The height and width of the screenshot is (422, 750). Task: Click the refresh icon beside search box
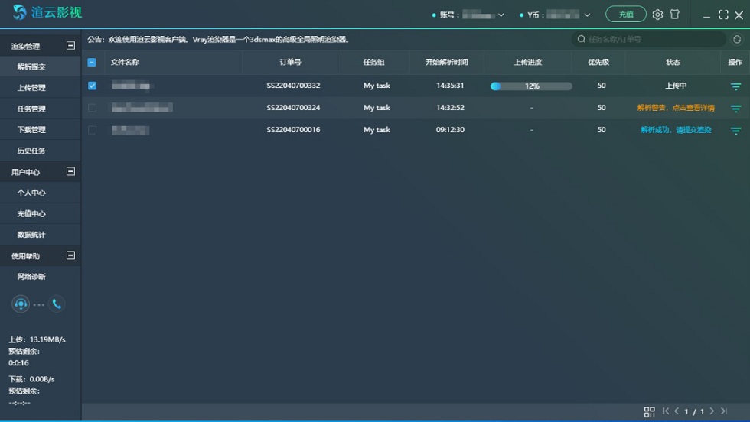(x=737, y=39)
